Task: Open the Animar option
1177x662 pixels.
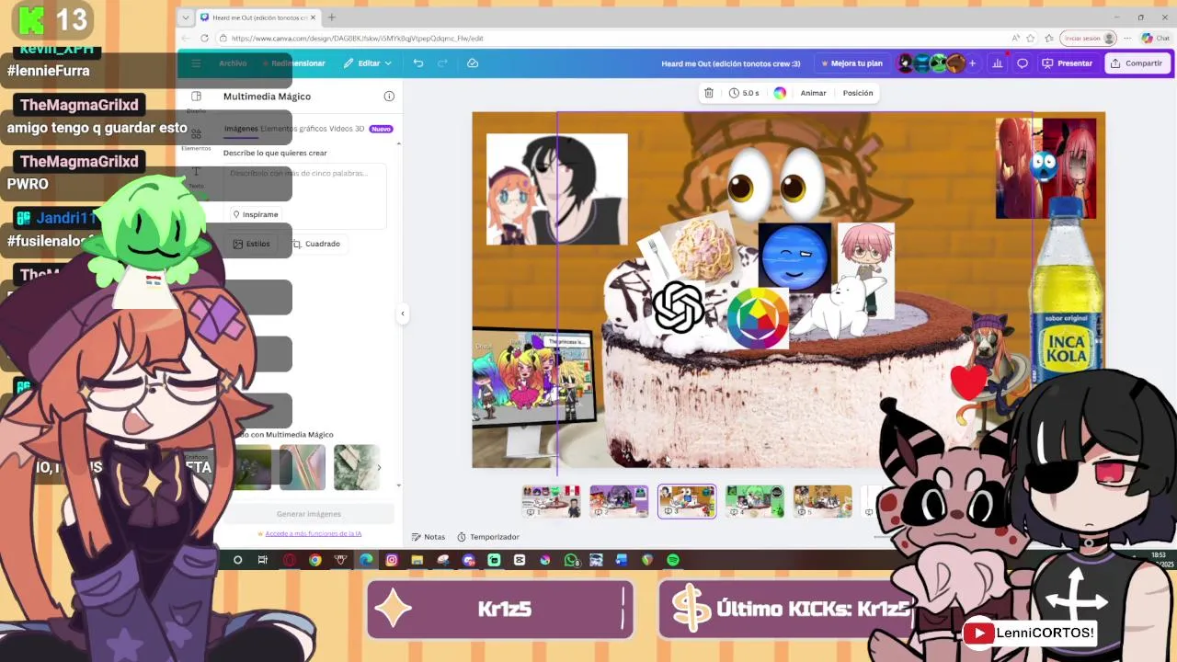Action: 813,93
